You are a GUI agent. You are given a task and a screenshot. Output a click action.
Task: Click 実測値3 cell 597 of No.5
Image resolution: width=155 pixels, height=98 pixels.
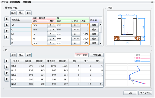(63, 84)
